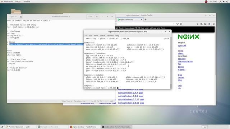Open Firefox Library icon in toolbar
This screenshot has height=129, width=230.
pos(201,24)
